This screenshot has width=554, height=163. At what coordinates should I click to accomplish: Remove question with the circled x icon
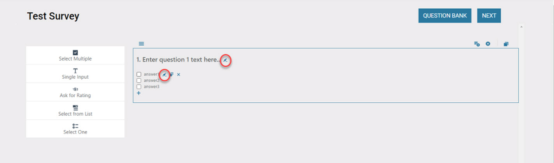[x=488, y=44]
